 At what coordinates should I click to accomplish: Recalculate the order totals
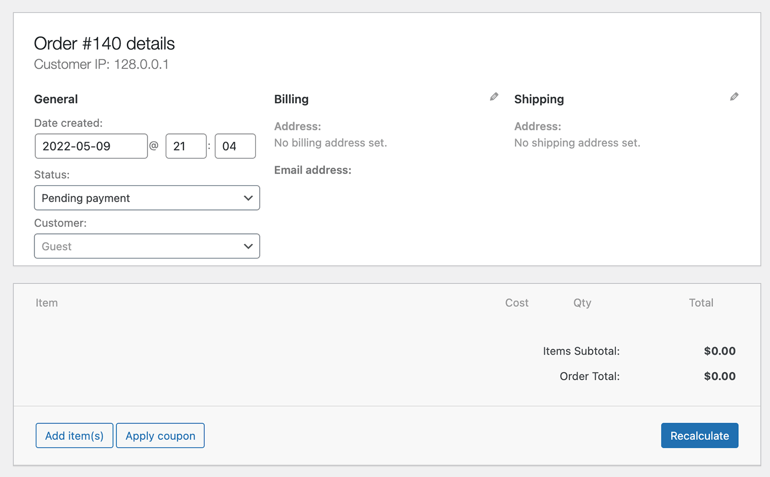[x=700, y=436]
